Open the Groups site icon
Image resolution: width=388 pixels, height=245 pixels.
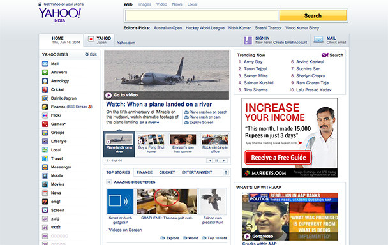(45, 133)
